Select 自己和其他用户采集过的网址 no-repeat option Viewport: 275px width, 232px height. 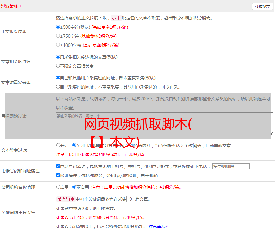coord(58,78)
